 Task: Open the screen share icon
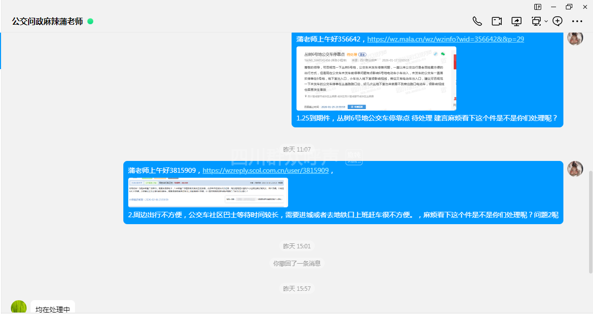[x=517, y=21]
